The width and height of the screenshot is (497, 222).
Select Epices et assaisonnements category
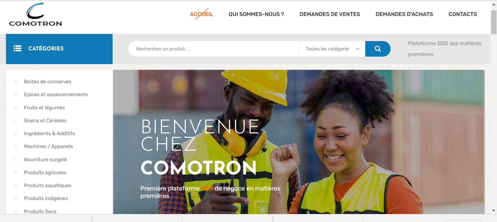56,94
